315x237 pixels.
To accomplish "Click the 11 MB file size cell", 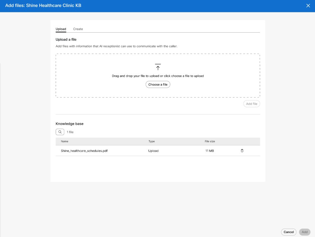I will click(x=209, y=151).
